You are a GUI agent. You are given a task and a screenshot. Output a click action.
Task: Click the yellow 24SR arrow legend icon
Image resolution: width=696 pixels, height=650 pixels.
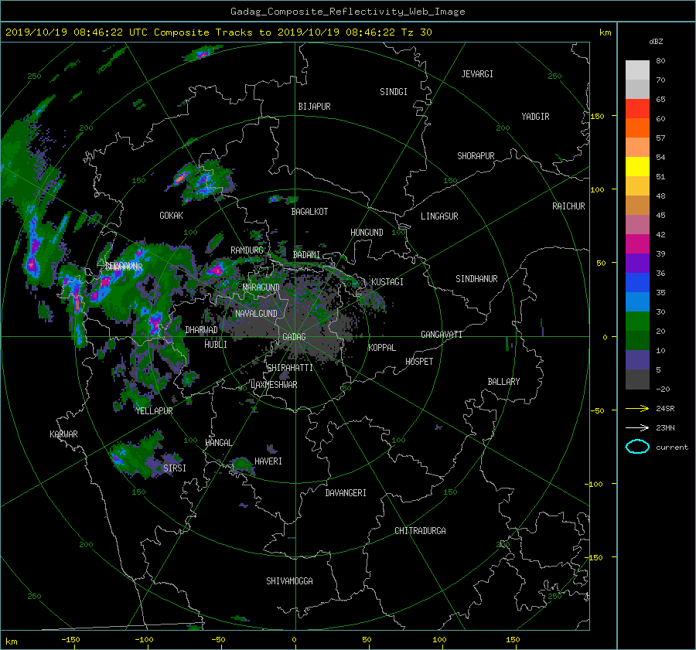(637, 408)
